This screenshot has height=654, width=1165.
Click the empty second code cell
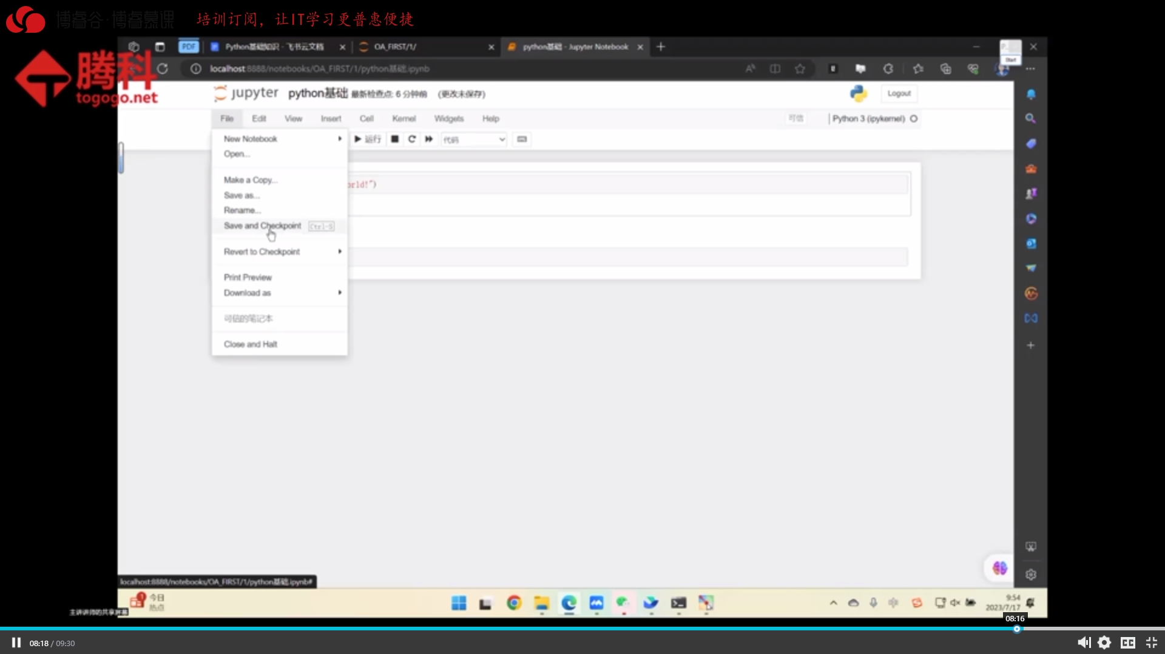click(628, 256)
